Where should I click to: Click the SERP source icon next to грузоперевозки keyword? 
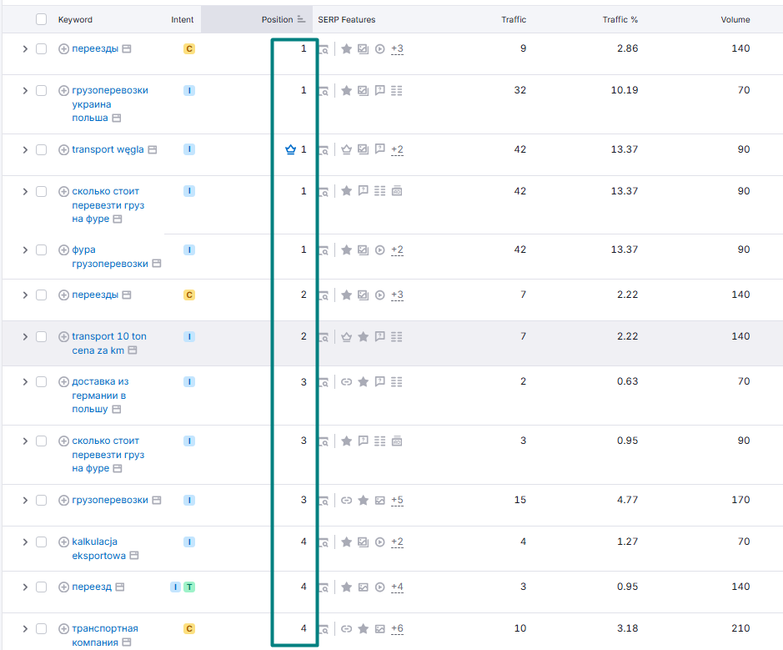(157, 500)
